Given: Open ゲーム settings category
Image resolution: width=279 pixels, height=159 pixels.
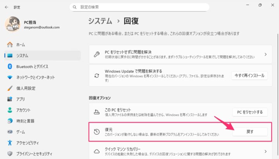Looking at the screenshot, I should pos(21,131).
